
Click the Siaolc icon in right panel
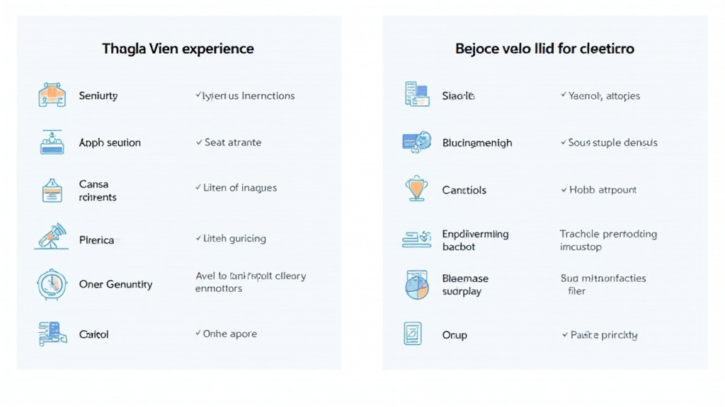coord(416,95)
